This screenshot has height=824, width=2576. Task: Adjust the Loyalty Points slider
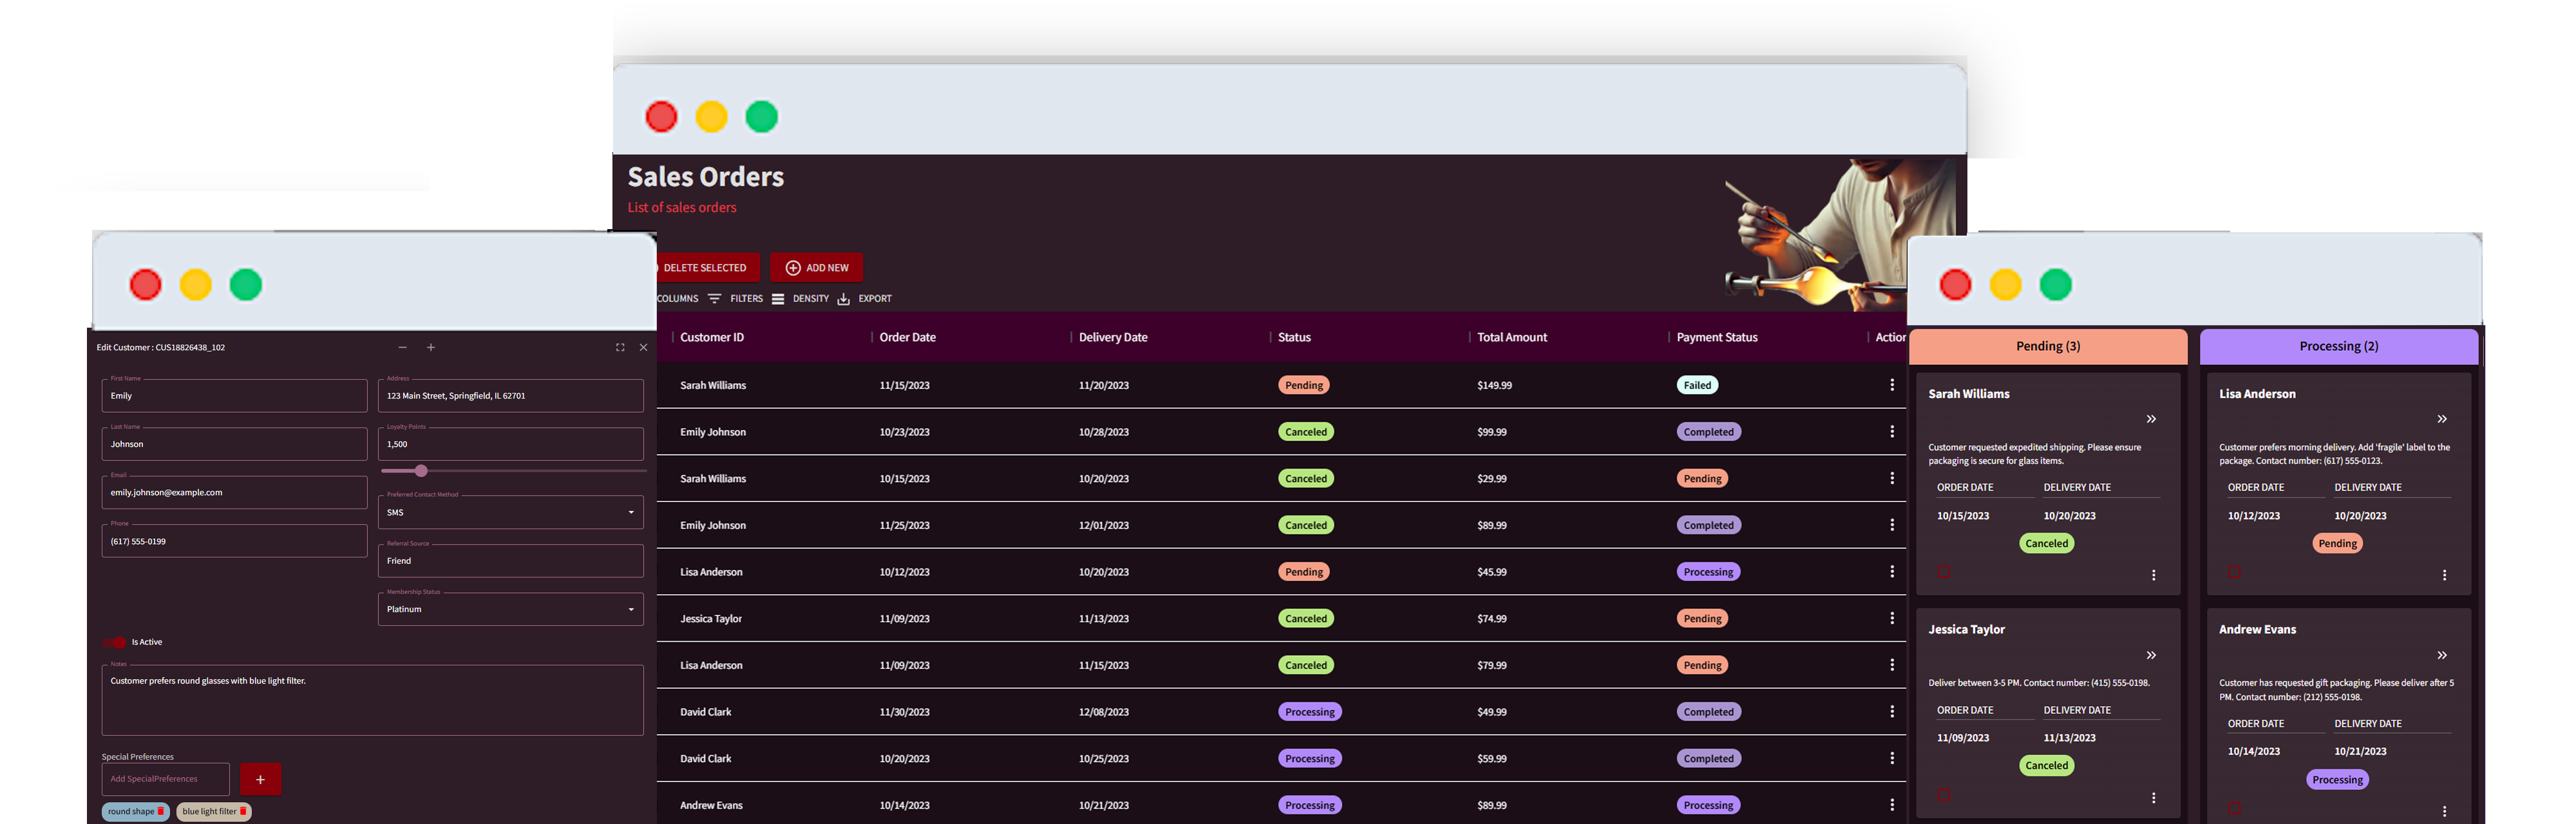pyautogui.click(x=421, y=471)
